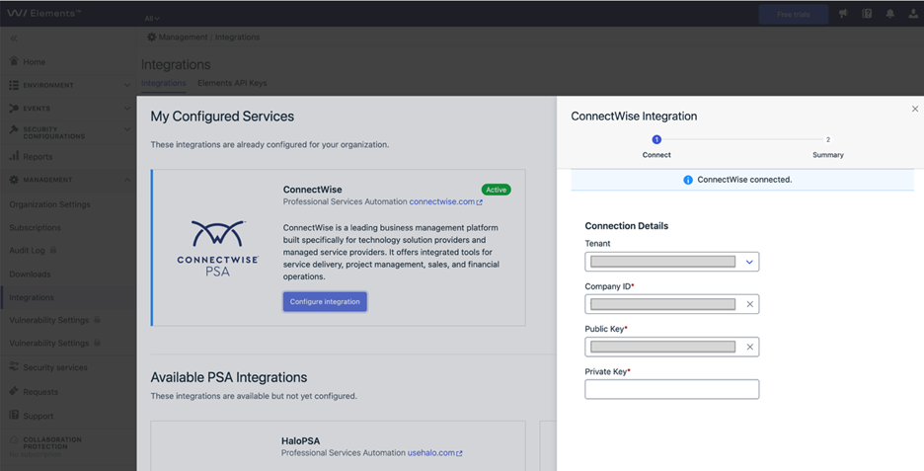Click the Security services icon
Viewport: 924px width, 471px height.
click(14, 366)
